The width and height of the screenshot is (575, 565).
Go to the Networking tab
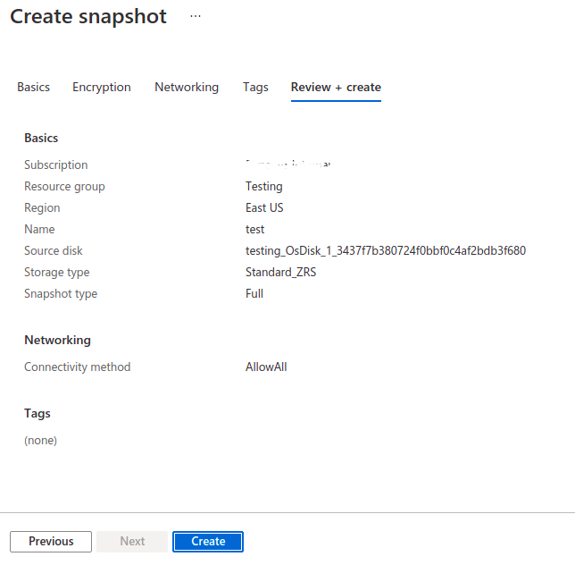coord(187,87)
